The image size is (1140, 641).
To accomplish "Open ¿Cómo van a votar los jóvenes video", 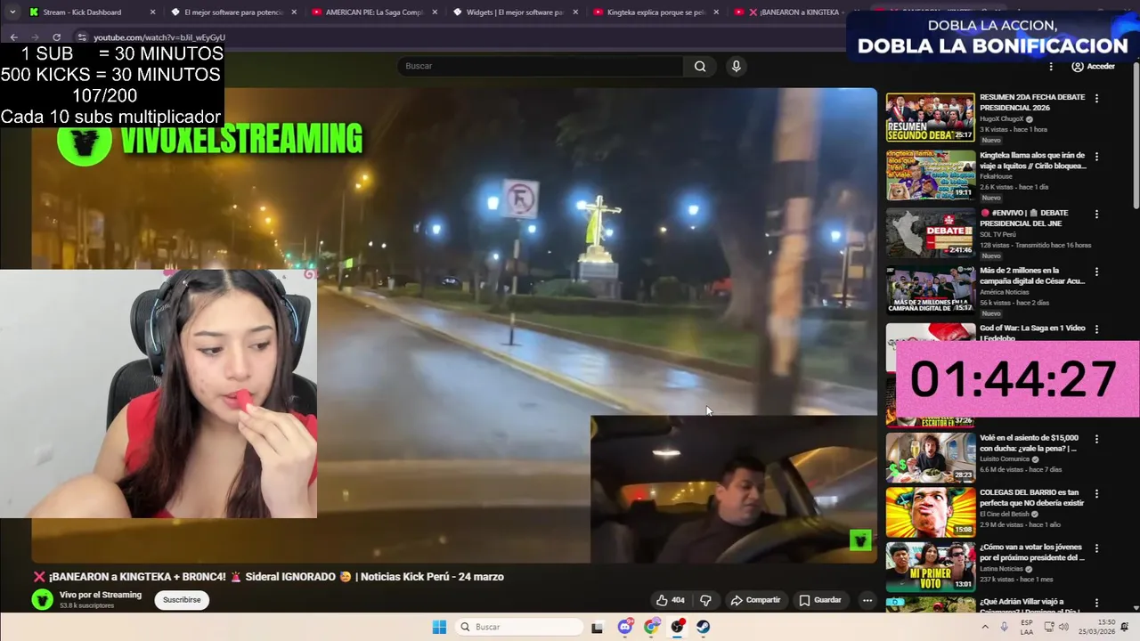I will click(930, 566).
